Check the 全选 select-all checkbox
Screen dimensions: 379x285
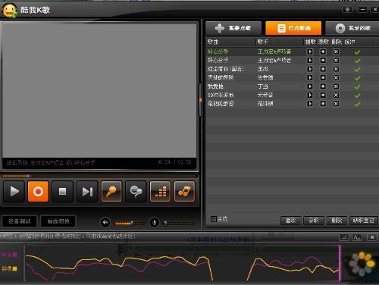click(214, 219)
